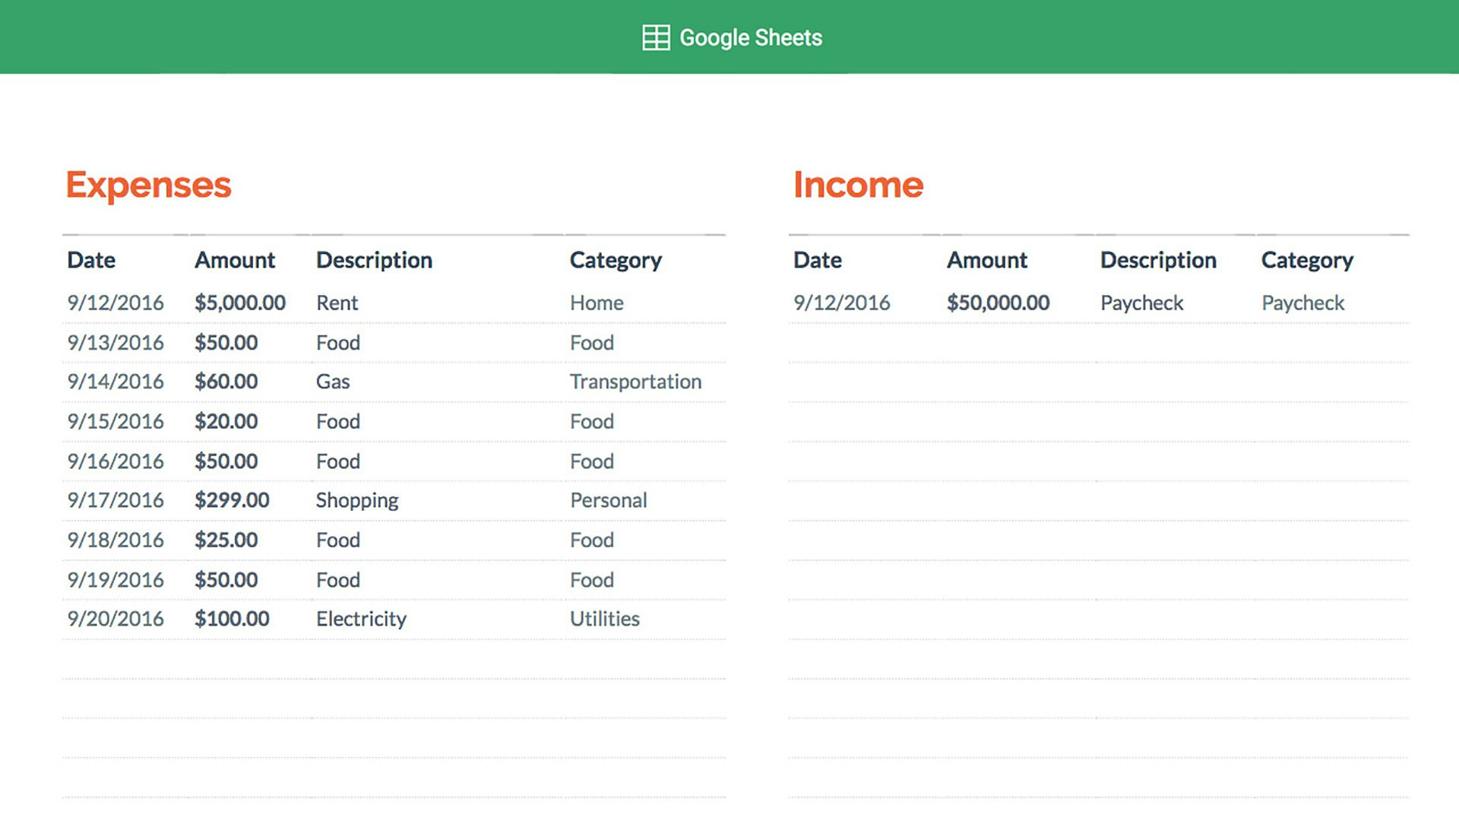Click the Income Category column header
Screen dimensions: 1459x821
pyautogui.click(x=1307, y=260)
